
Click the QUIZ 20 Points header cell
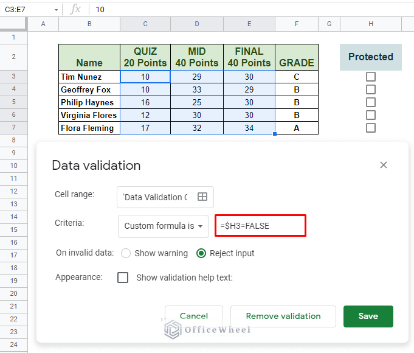click(x=145, y=57)
